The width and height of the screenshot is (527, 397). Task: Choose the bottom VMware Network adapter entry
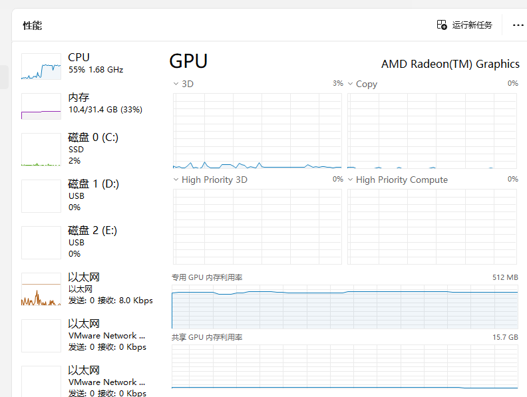point(106,381)
